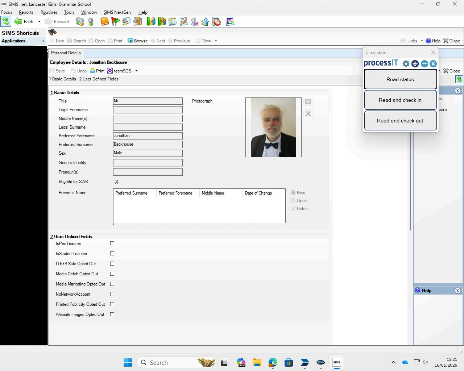Image resolution: width=464 pixels, height=371 pixels.
Task: Show hidden system tray icons
Action: (393, 362)
